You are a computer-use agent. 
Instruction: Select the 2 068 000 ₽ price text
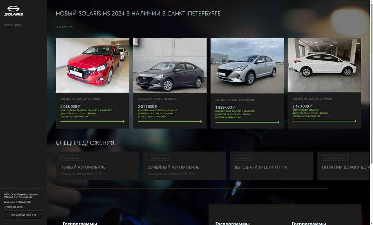coord(70,107)
